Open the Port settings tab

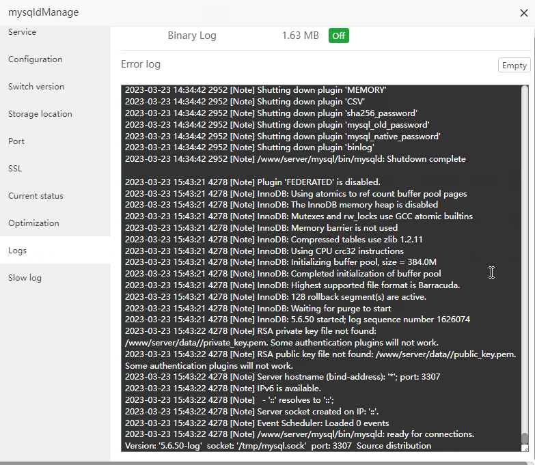(x=16, y=141)
